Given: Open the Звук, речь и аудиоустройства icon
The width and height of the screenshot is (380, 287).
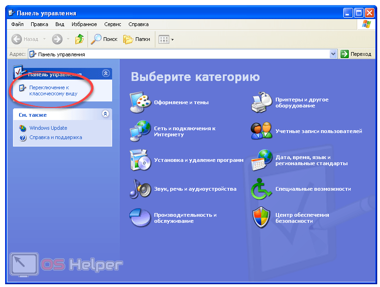Looking at the screenshot, I should click(x=140, y=189).
